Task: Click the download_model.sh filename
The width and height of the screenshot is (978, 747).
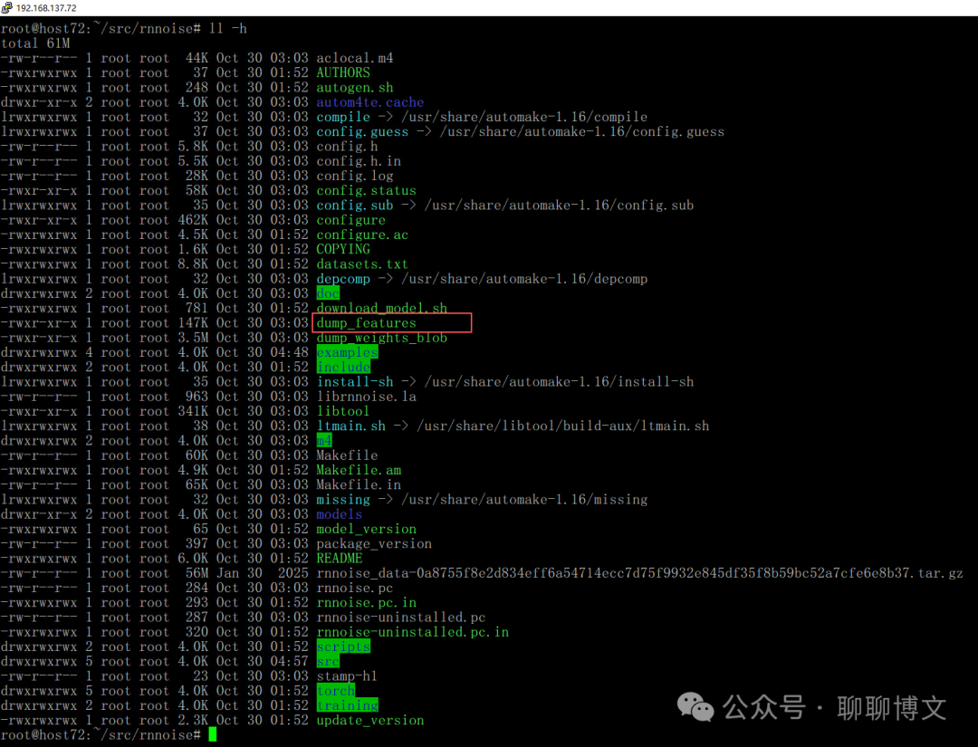Action: 382,309
